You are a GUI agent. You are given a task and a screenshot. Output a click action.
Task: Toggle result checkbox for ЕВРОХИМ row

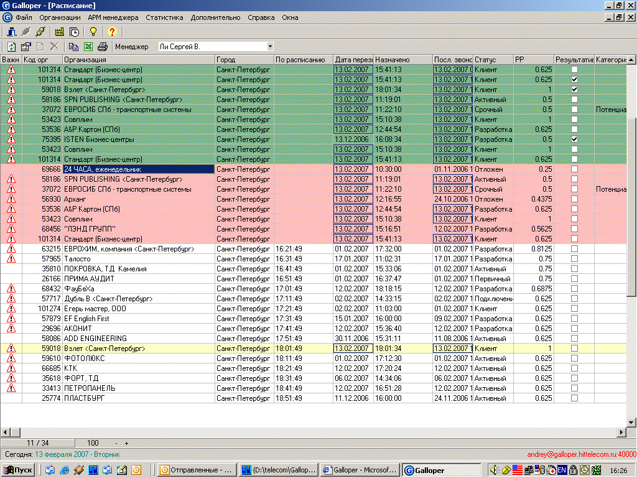click(x=574, y=249)
